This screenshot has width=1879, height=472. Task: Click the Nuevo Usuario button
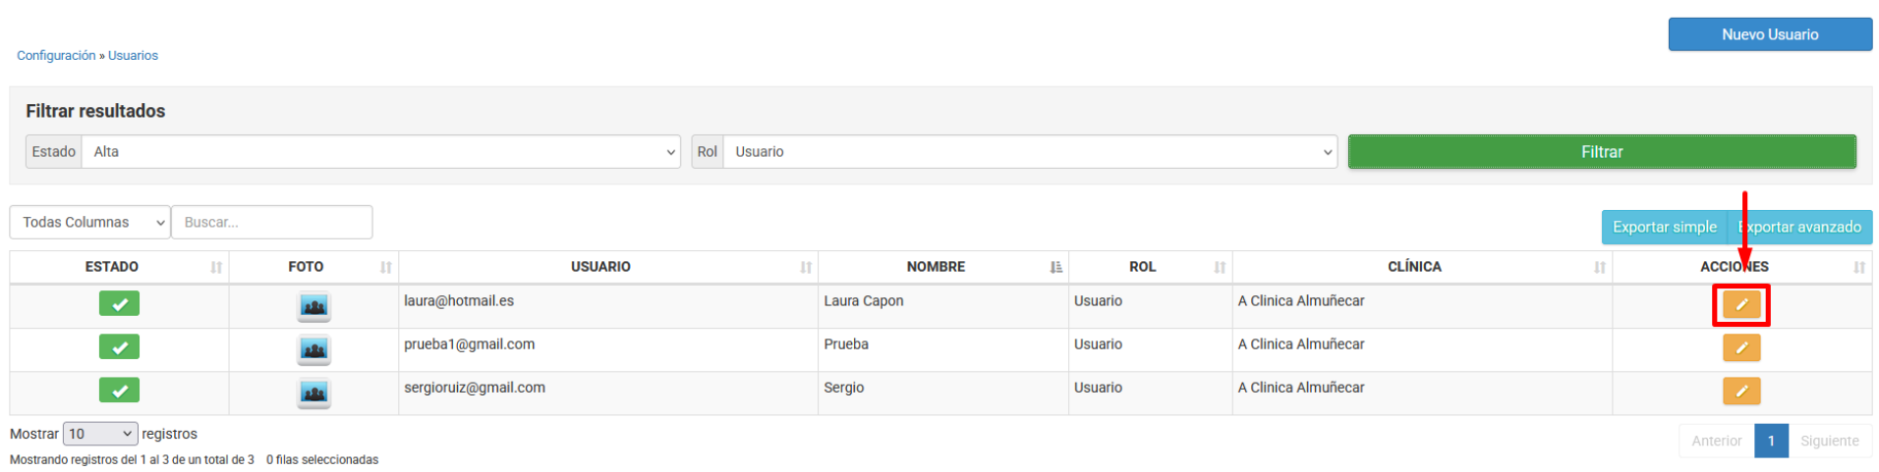[x=1769, y=34]
